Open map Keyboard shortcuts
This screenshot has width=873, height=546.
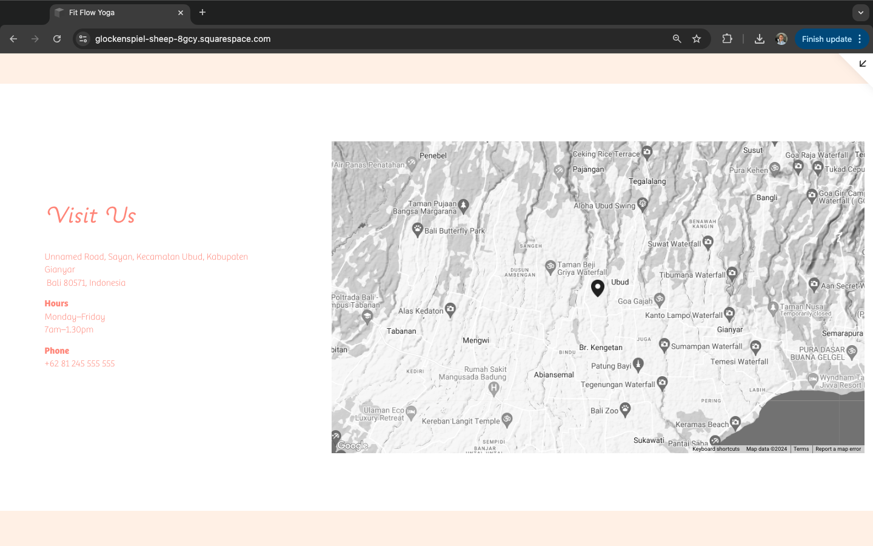716,449
